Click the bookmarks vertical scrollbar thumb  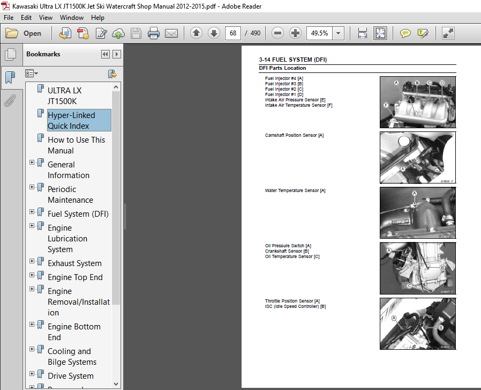coord(116,198)
